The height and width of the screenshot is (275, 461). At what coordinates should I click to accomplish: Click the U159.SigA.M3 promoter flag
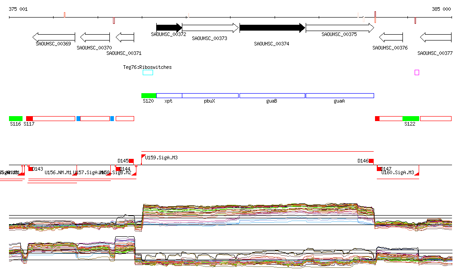click(144, 157)
